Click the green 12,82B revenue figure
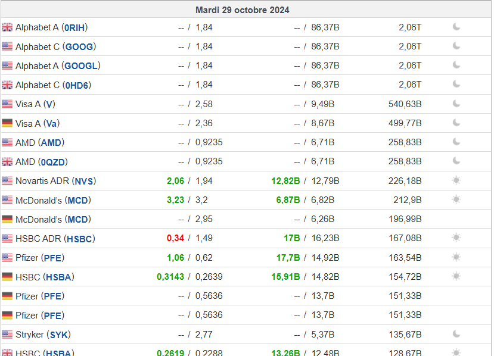The width and height of the screenshot is (494, 356). point(285,181)
